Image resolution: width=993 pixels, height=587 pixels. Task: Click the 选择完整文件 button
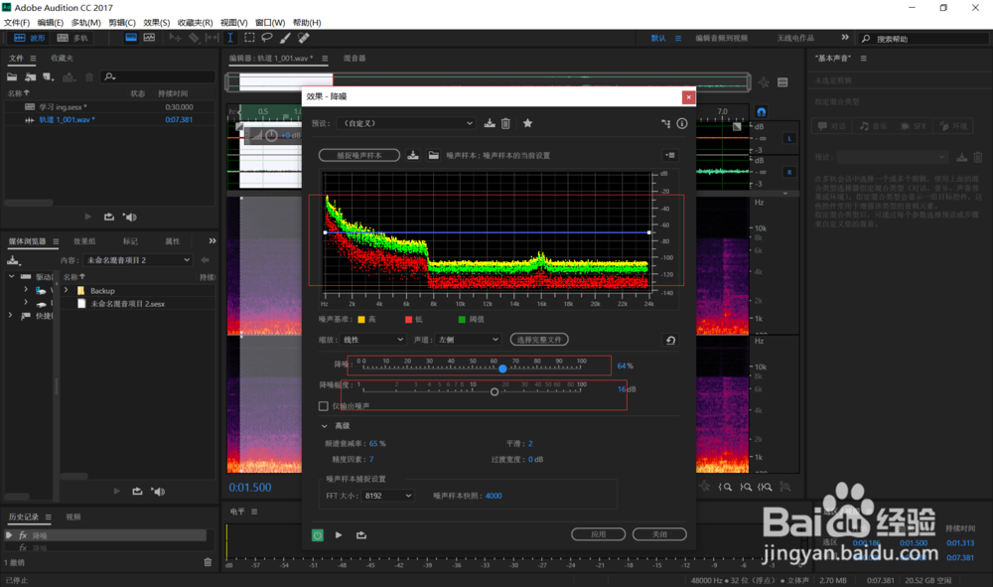(539, 340)
